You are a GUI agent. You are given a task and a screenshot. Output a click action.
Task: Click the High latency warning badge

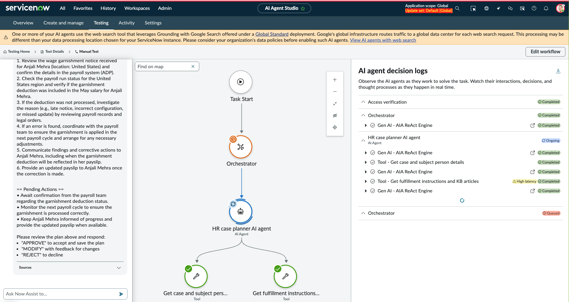(524, 181)
